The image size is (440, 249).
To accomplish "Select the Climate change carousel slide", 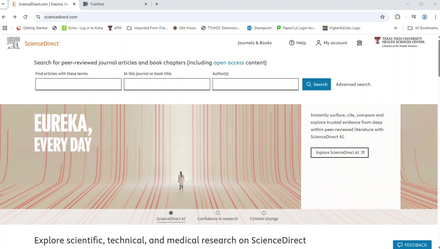I will pos(264,216).
